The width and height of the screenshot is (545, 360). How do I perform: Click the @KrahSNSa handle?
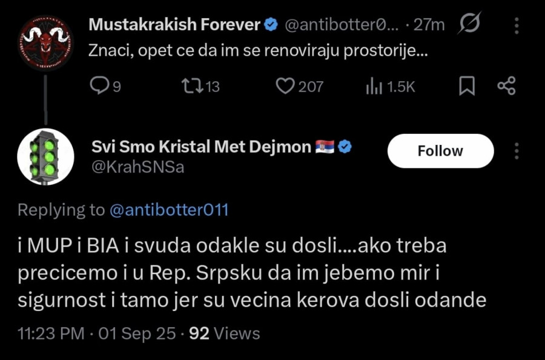tap(137, 167)
